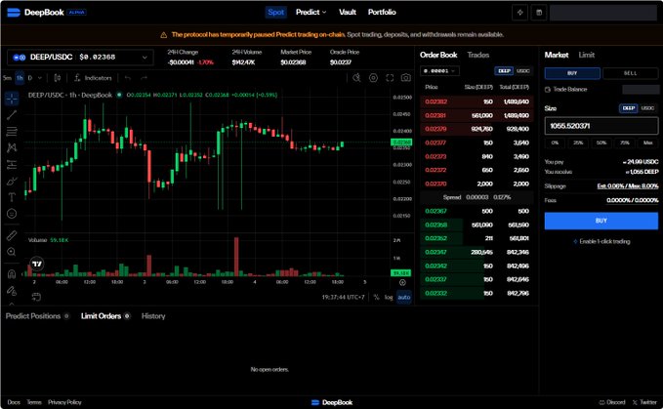The image size is (663, 409).
Task: Enter fullscreen chart mode
Action: 390,78
